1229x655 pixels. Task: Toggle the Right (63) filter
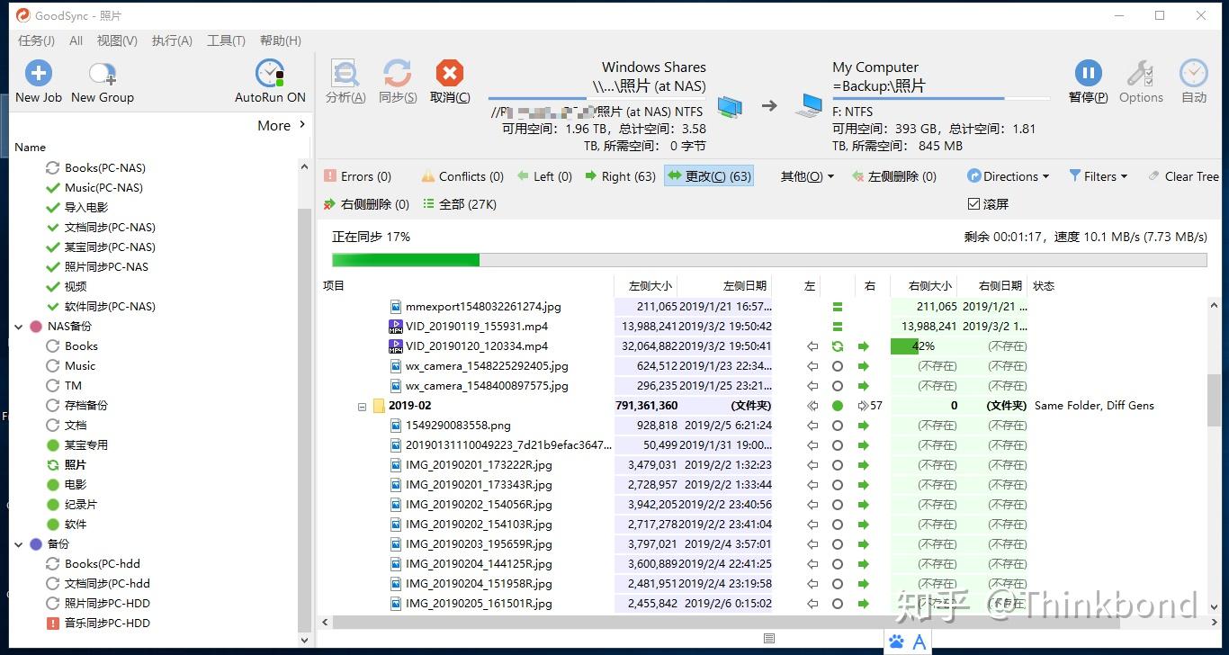pos(620,176)
